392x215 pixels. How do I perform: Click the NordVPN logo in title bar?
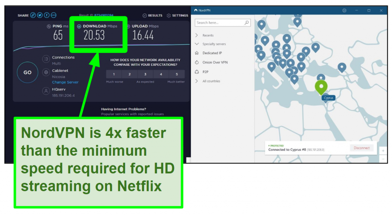[x=196, y=10]
